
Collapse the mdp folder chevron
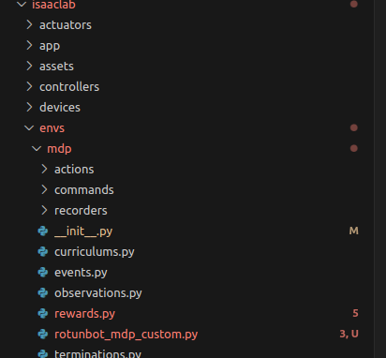[37, 148]
